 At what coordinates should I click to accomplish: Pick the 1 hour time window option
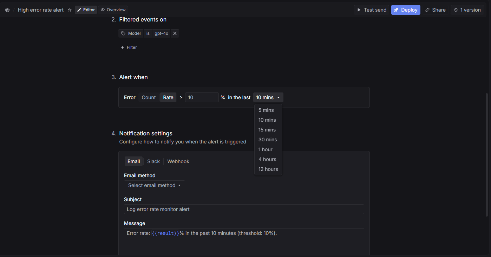coord(266,149)
